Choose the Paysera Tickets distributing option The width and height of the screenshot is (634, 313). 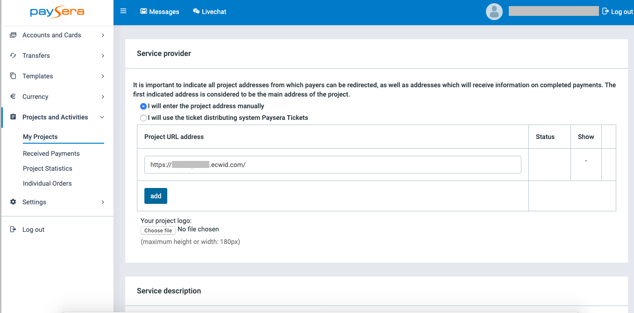pos(143,118)
